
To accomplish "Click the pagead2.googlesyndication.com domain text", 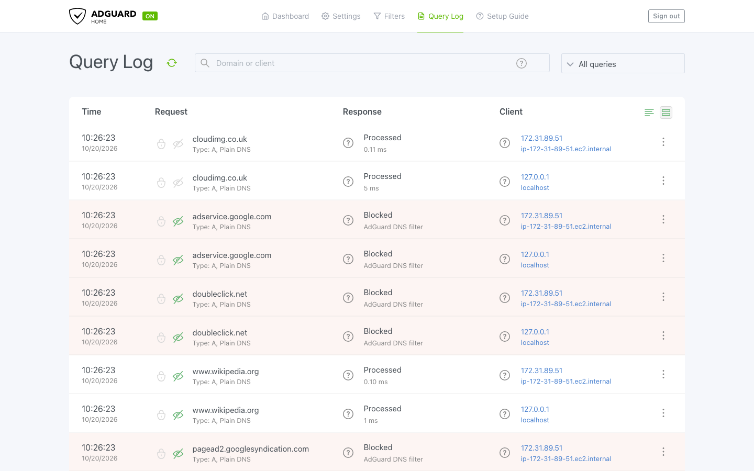I will coord(251,449).
